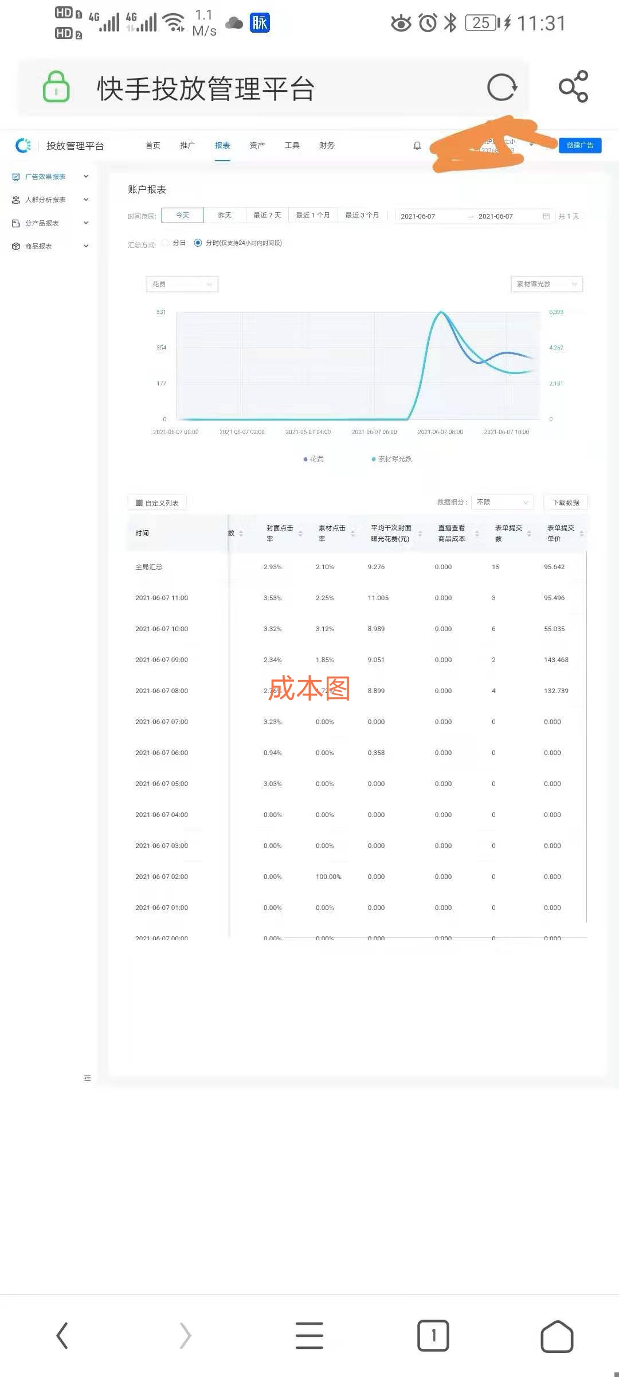This screenshot has width=619, height=1377.
Task: Click 自定义列表 button
Action: point(157,503)
